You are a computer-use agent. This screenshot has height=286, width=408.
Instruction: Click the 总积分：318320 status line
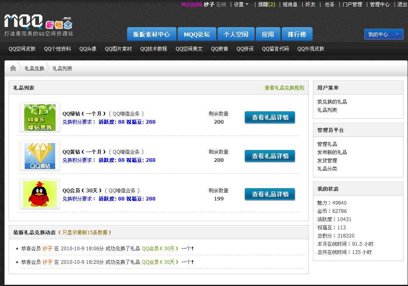336,236
